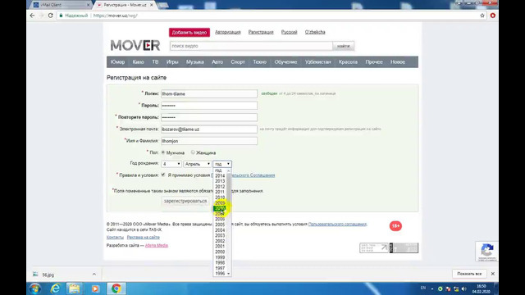
Task: Click the left grey counter badge in the footer
Action: pyautogui.click(x=374, y=247)
